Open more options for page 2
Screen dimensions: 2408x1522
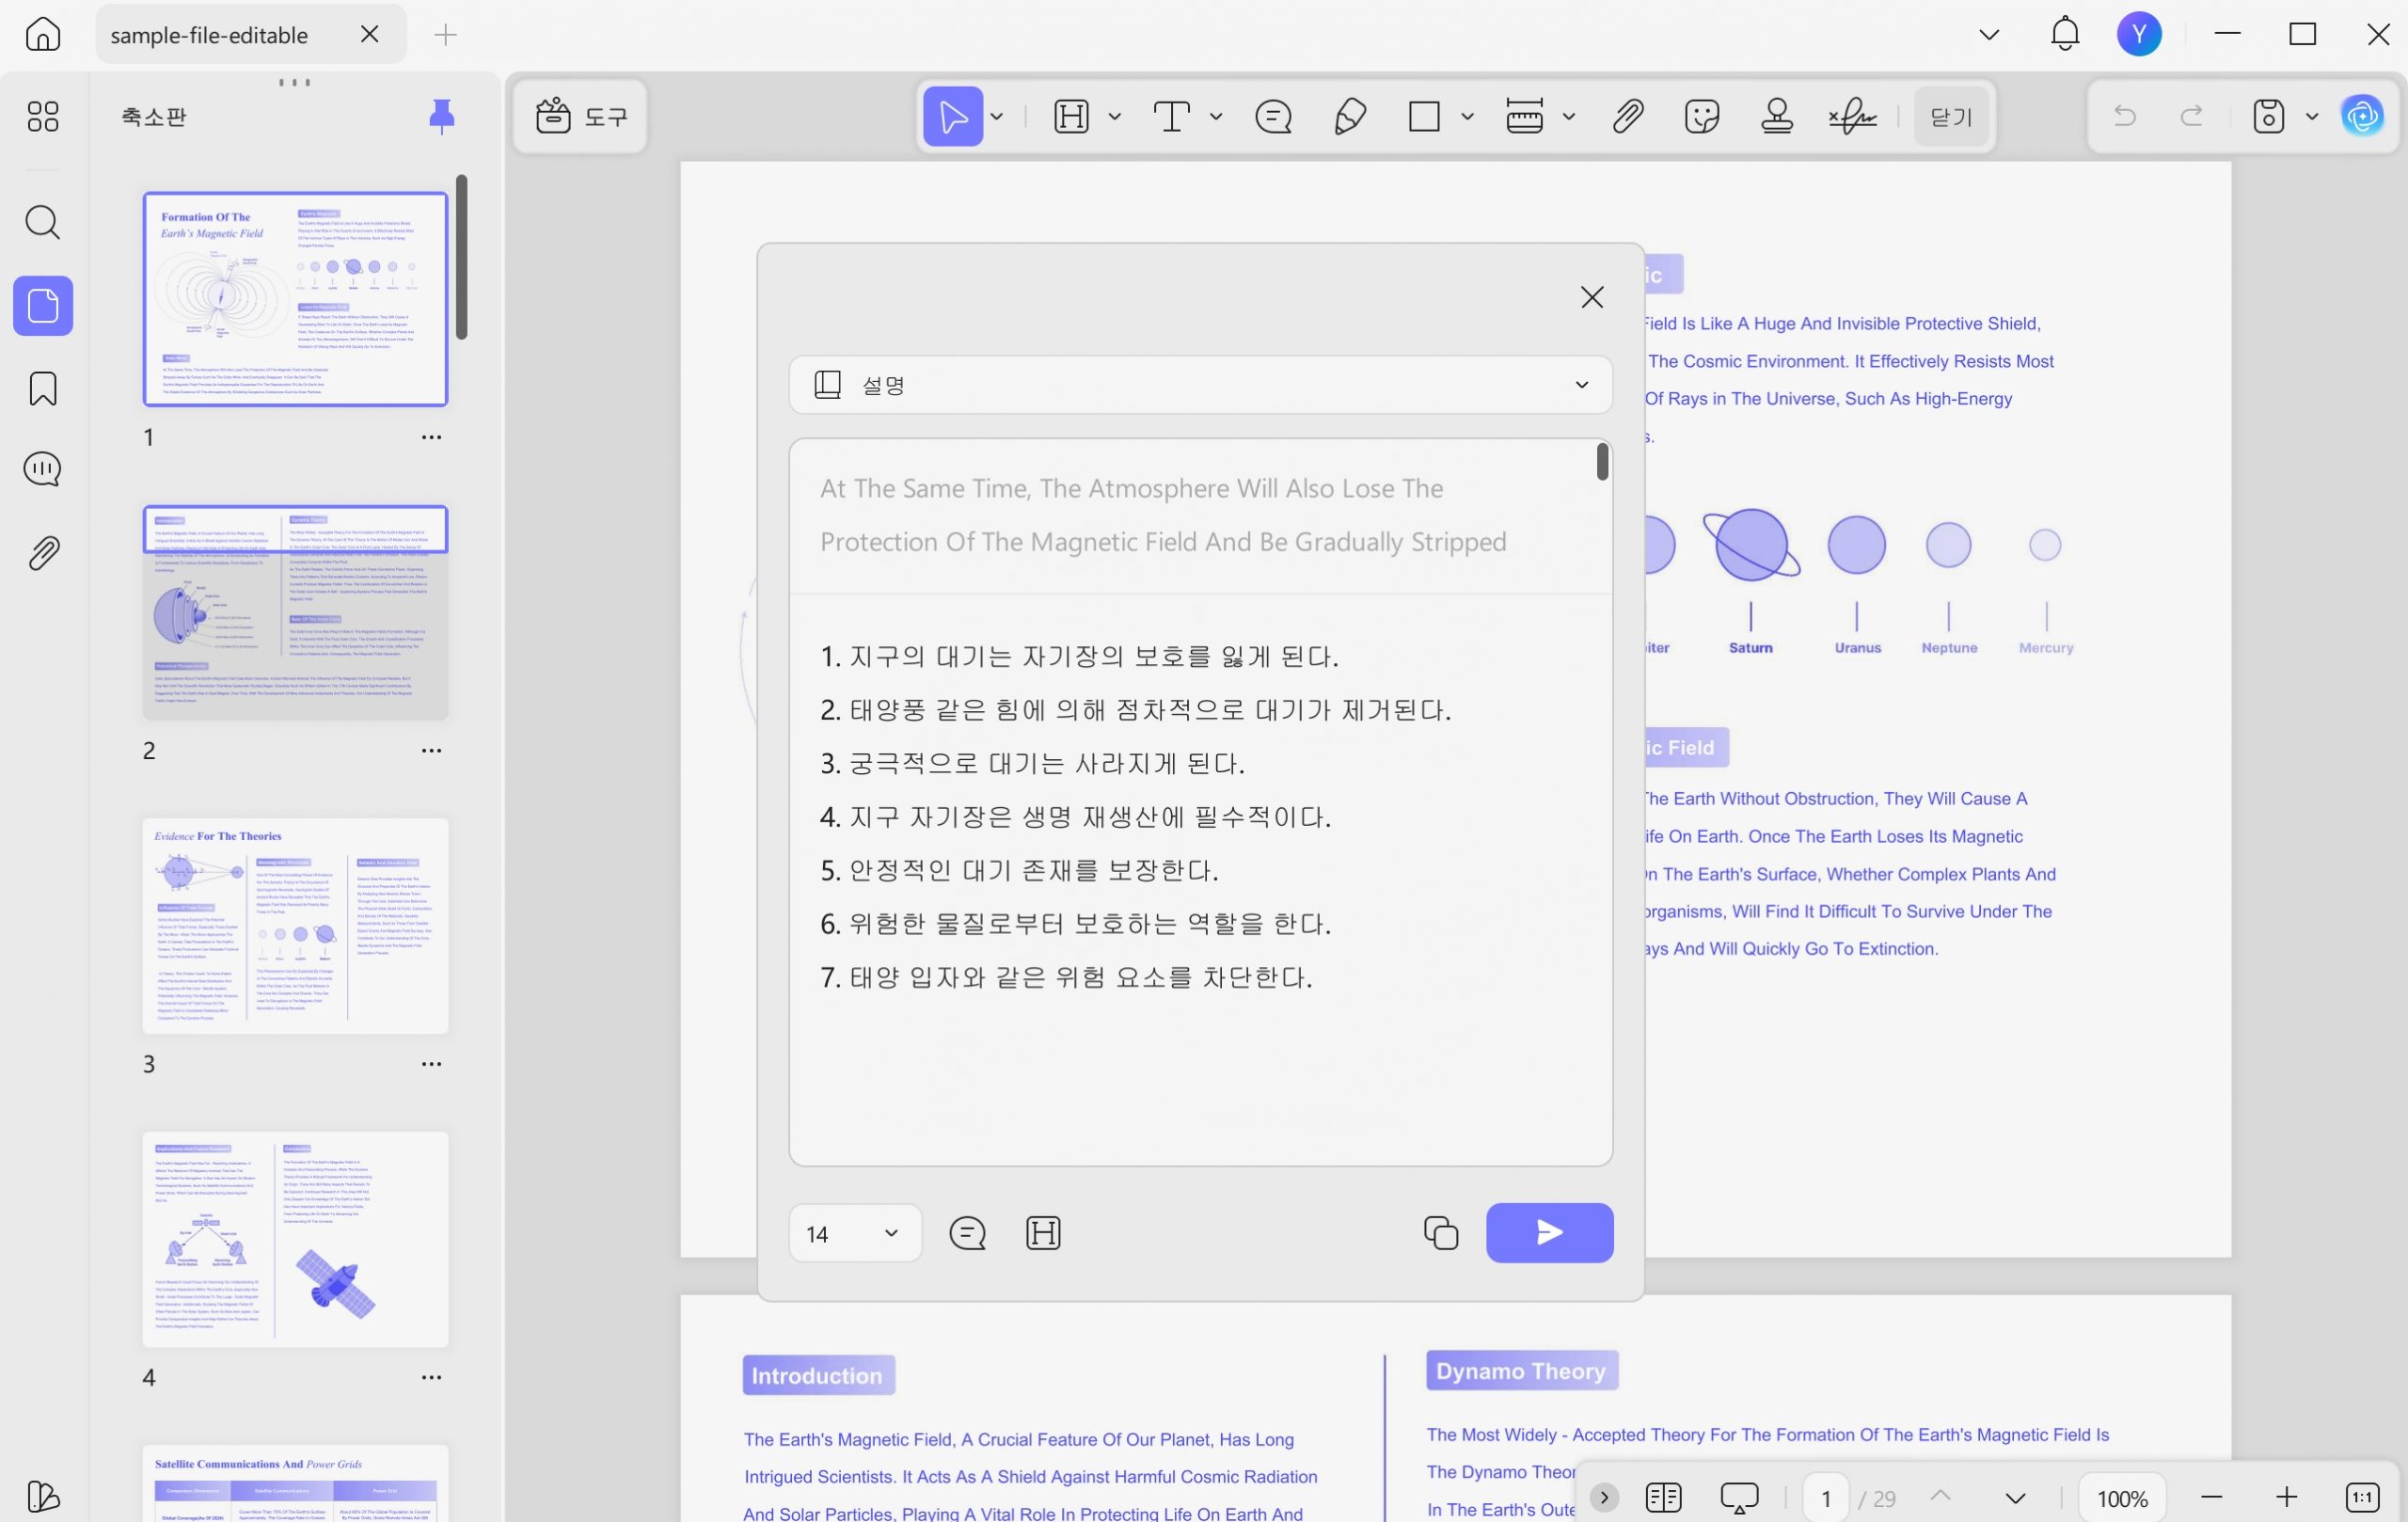tap(431, 750)
